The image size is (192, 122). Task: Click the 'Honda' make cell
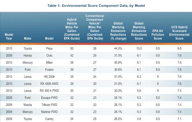(28, 56)
